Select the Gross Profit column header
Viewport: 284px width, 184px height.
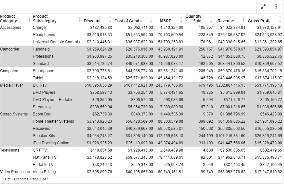click(259, 21)
